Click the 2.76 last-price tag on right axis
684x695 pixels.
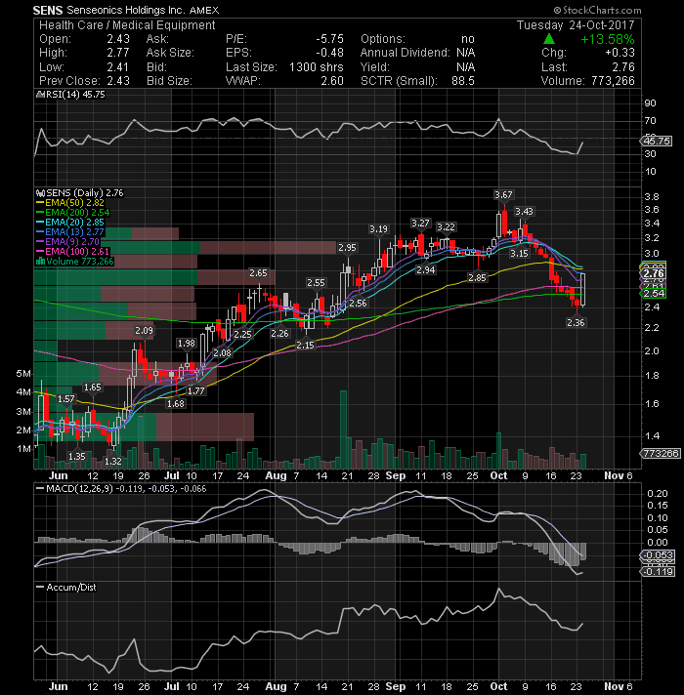click(654, 273)
